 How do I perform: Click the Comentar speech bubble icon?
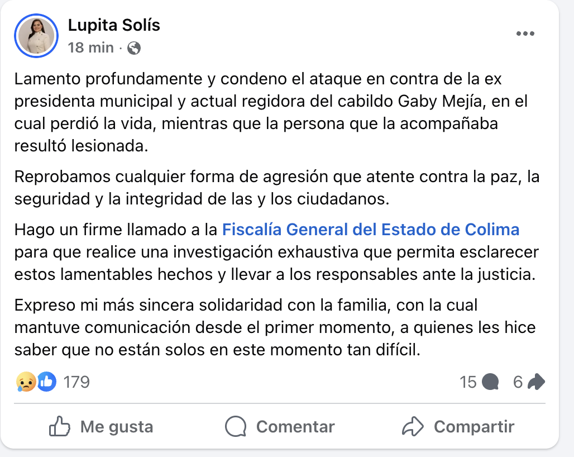tap(236, 427)
